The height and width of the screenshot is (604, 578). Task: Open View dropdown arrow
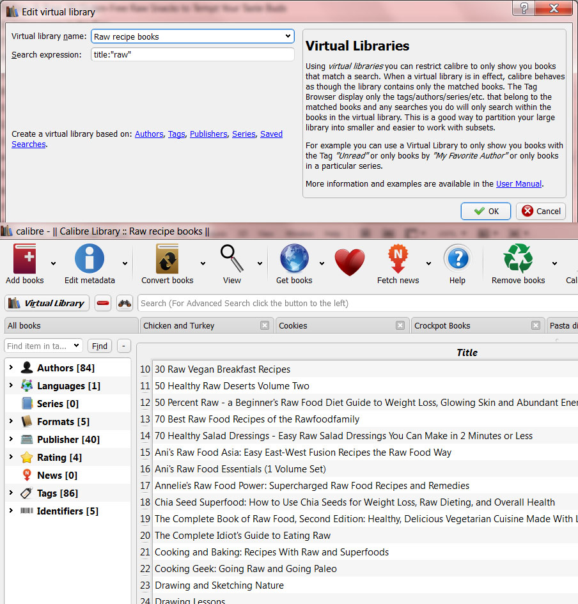coord(260,263)
